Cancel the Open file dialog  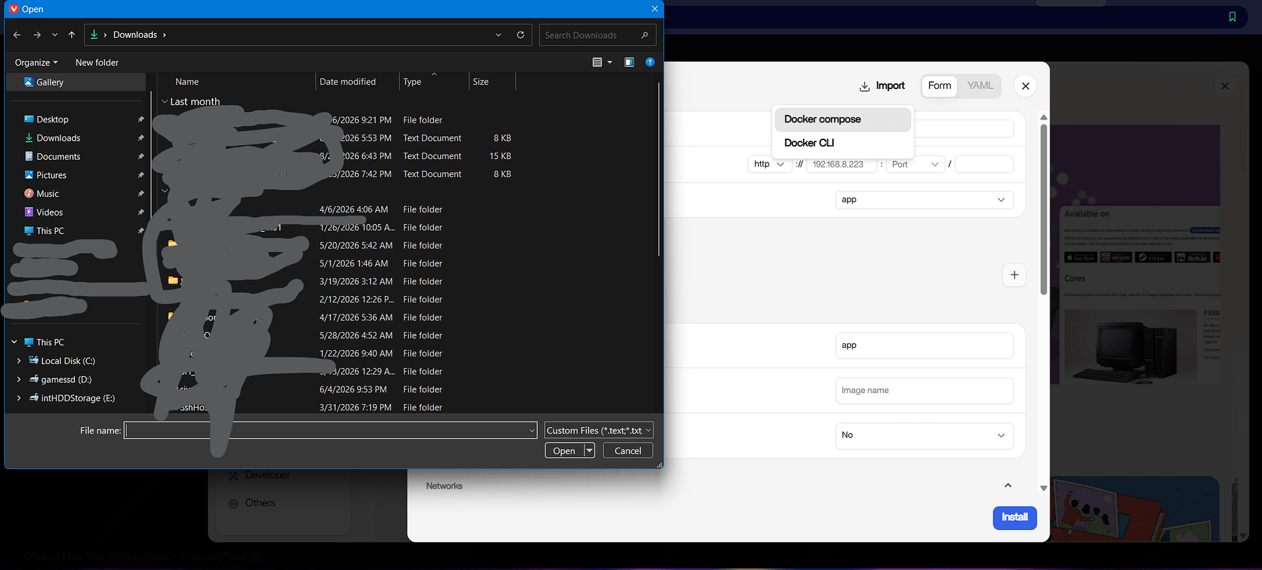(627, 451)
